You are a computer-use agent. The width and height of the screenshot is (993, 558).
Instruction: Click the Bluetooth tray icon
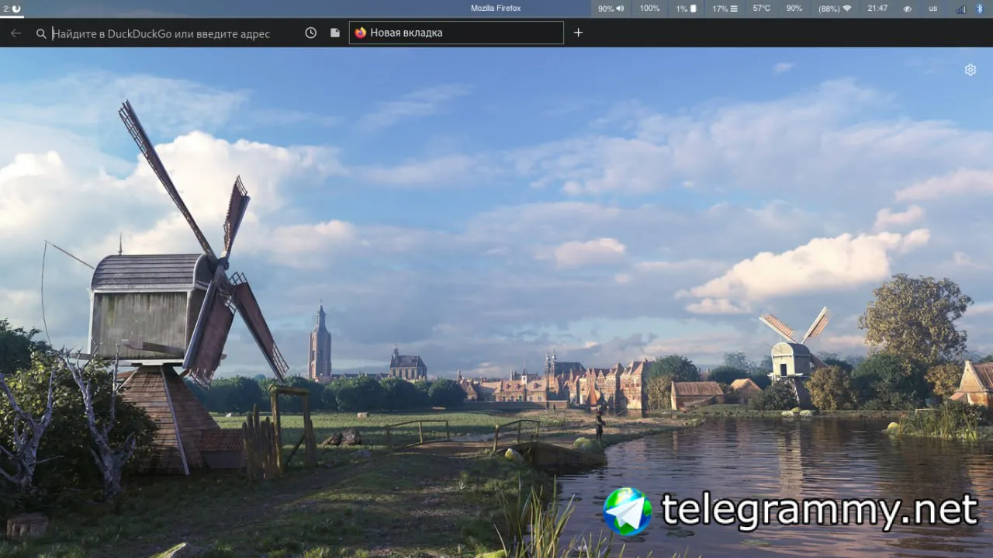(979, 9)
